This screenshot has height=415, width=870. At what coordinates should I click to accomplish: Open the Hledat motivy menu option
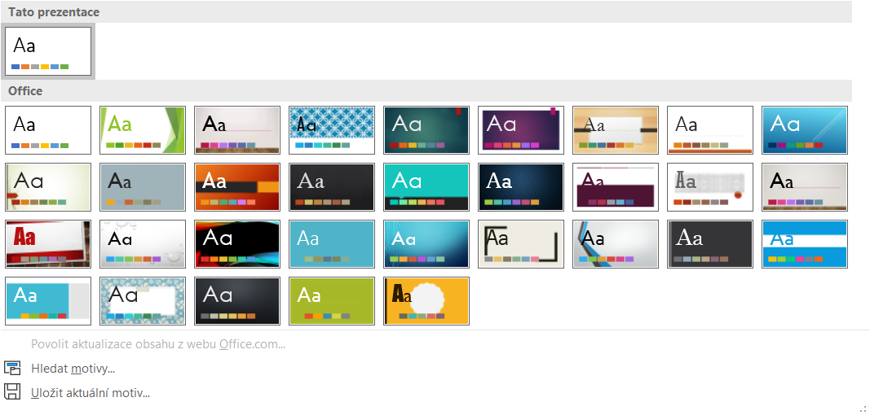73,369
